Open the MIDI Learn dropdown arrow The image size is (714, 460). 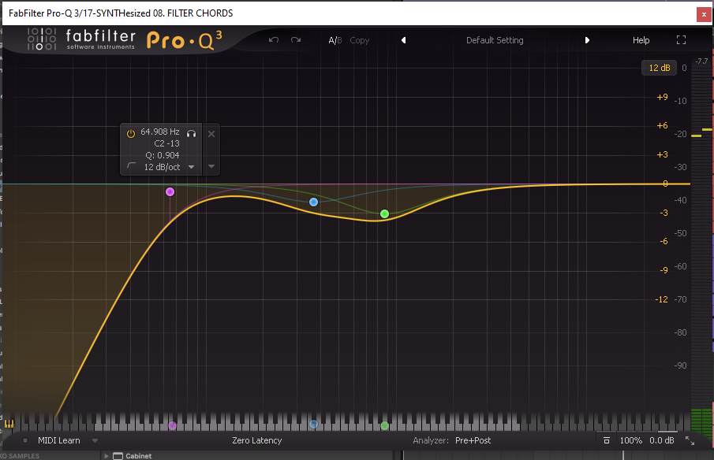[x=95, y=440]
